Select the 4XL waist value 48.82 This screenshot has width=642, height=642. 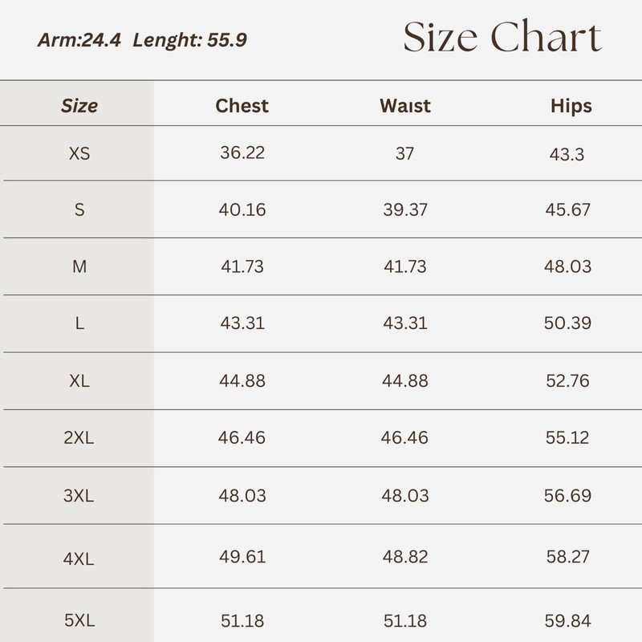point(405,557)
